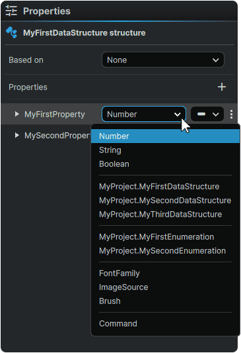This screenshot has height=353, width=241.
Task: Open the MyFirstProperty value kind dropdown
Action: (x=207, y=114)
